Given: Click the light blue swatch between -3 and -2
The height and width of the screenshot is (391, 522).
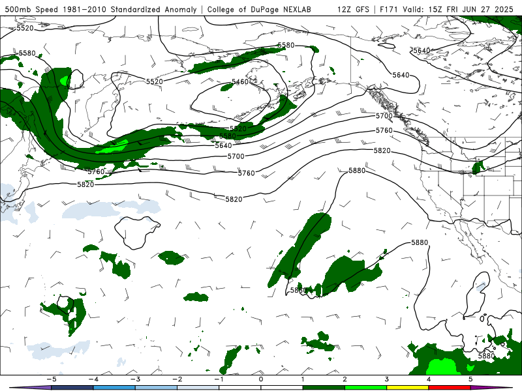Looking at the screenshot, I should click(156, 388).
